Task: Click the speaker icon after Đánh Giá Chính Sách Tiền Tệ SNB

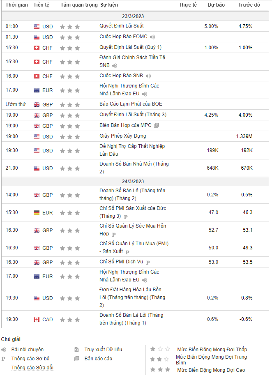Action: point(115,66)
